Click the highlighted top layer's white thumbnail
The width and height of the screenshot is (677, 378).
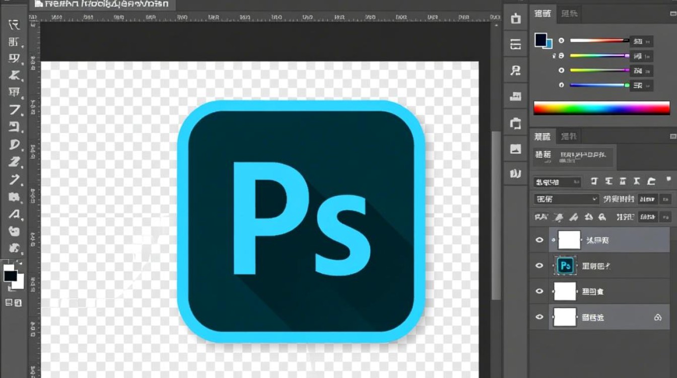pyautogui.click(x=569, y=240)
